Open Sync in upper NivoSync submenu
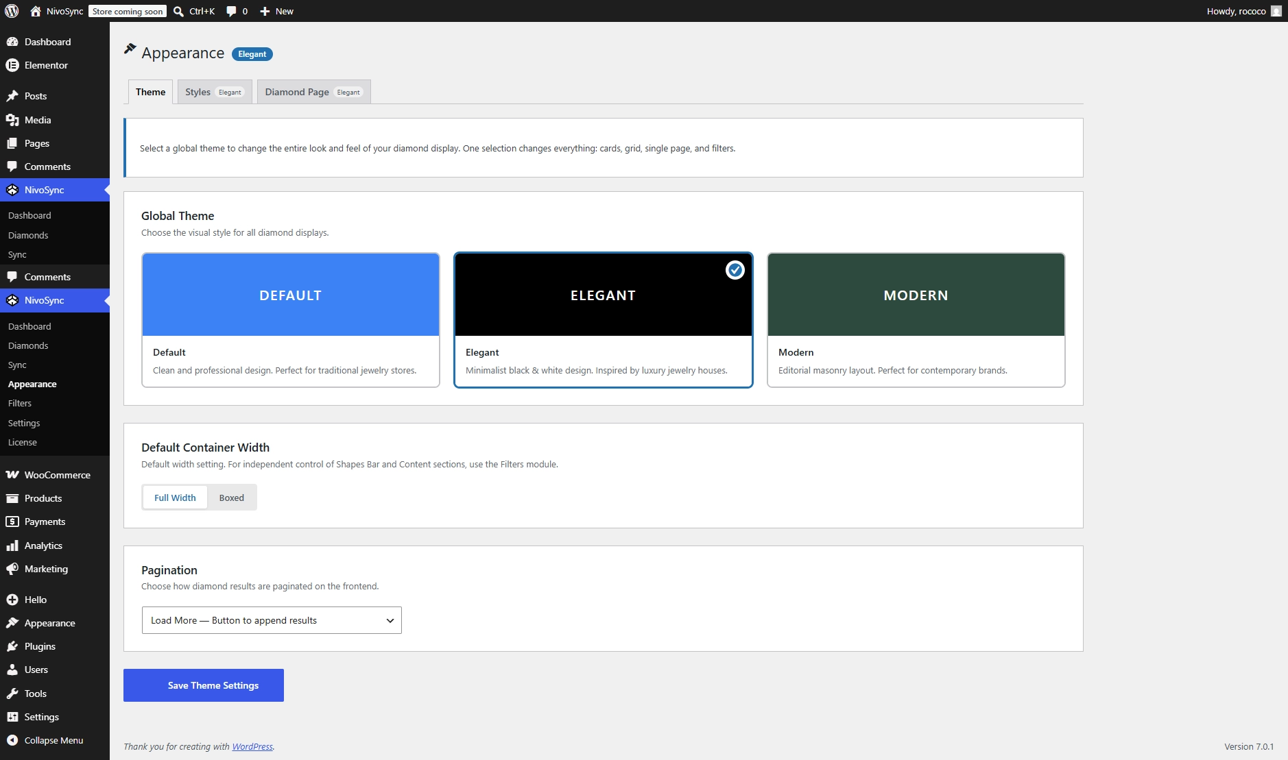The height and width of the screenshot is (760, 1288). [17, 254]
